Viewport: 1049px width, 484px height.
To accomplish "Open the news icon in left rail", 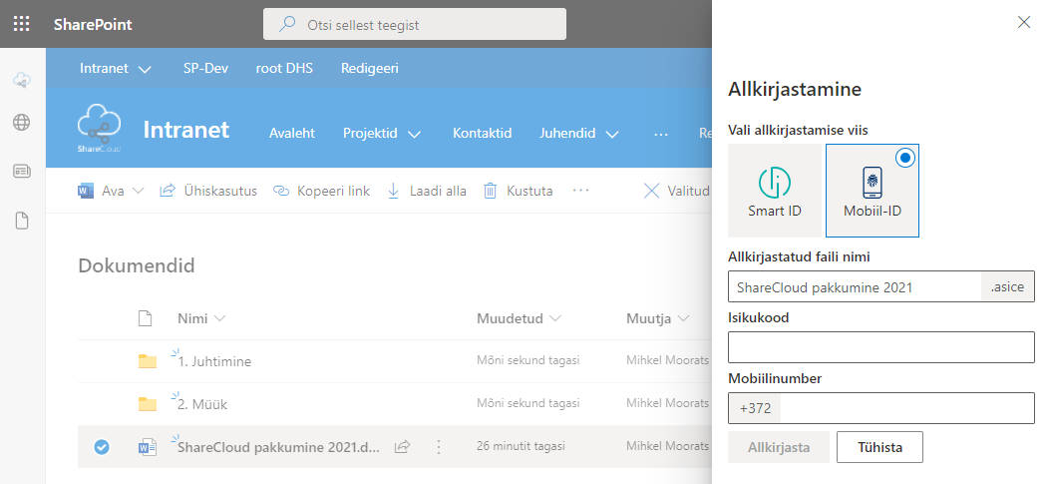I will [21, 172].
